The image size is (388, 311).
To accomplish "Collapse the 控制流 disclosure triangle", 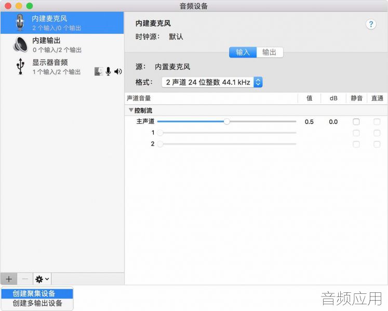I will 131,110.
